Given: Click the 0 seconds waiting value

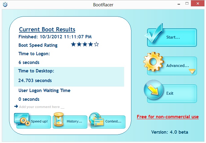Looking at the screenshot, I should 29,99.
